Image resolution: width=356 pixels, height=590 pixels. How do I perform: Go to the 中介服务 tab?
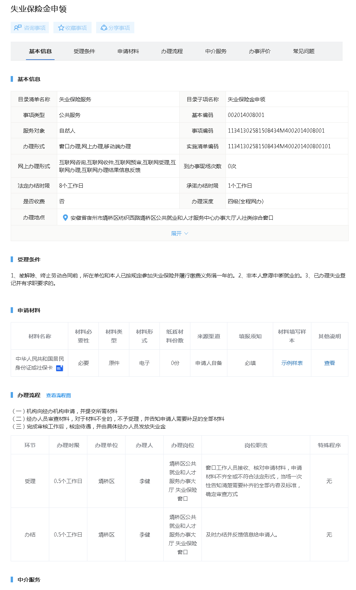pos(216,51)
